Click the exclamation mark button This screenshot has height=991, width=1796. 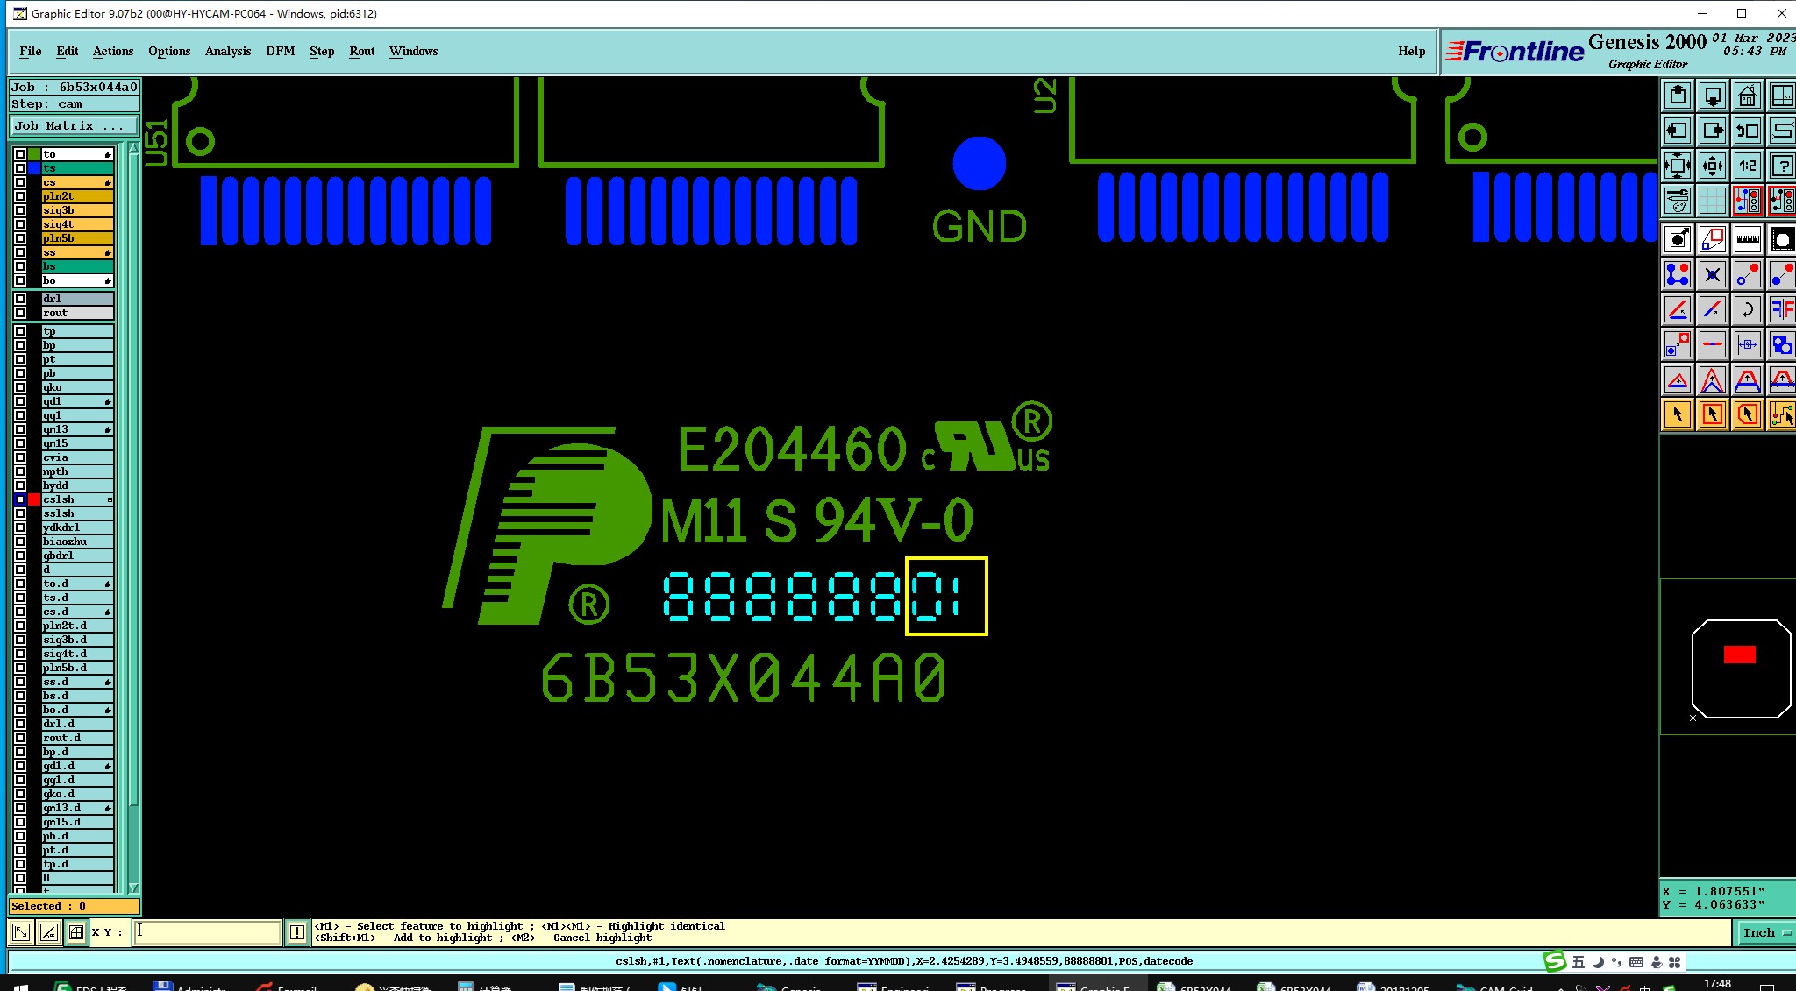pyautogui.click(x=297, y=932)
